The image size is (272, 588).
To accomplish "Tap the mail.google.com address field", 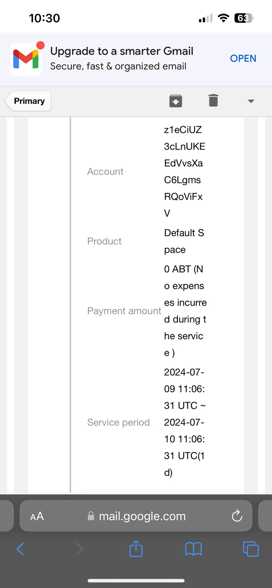I will [136, 516].
